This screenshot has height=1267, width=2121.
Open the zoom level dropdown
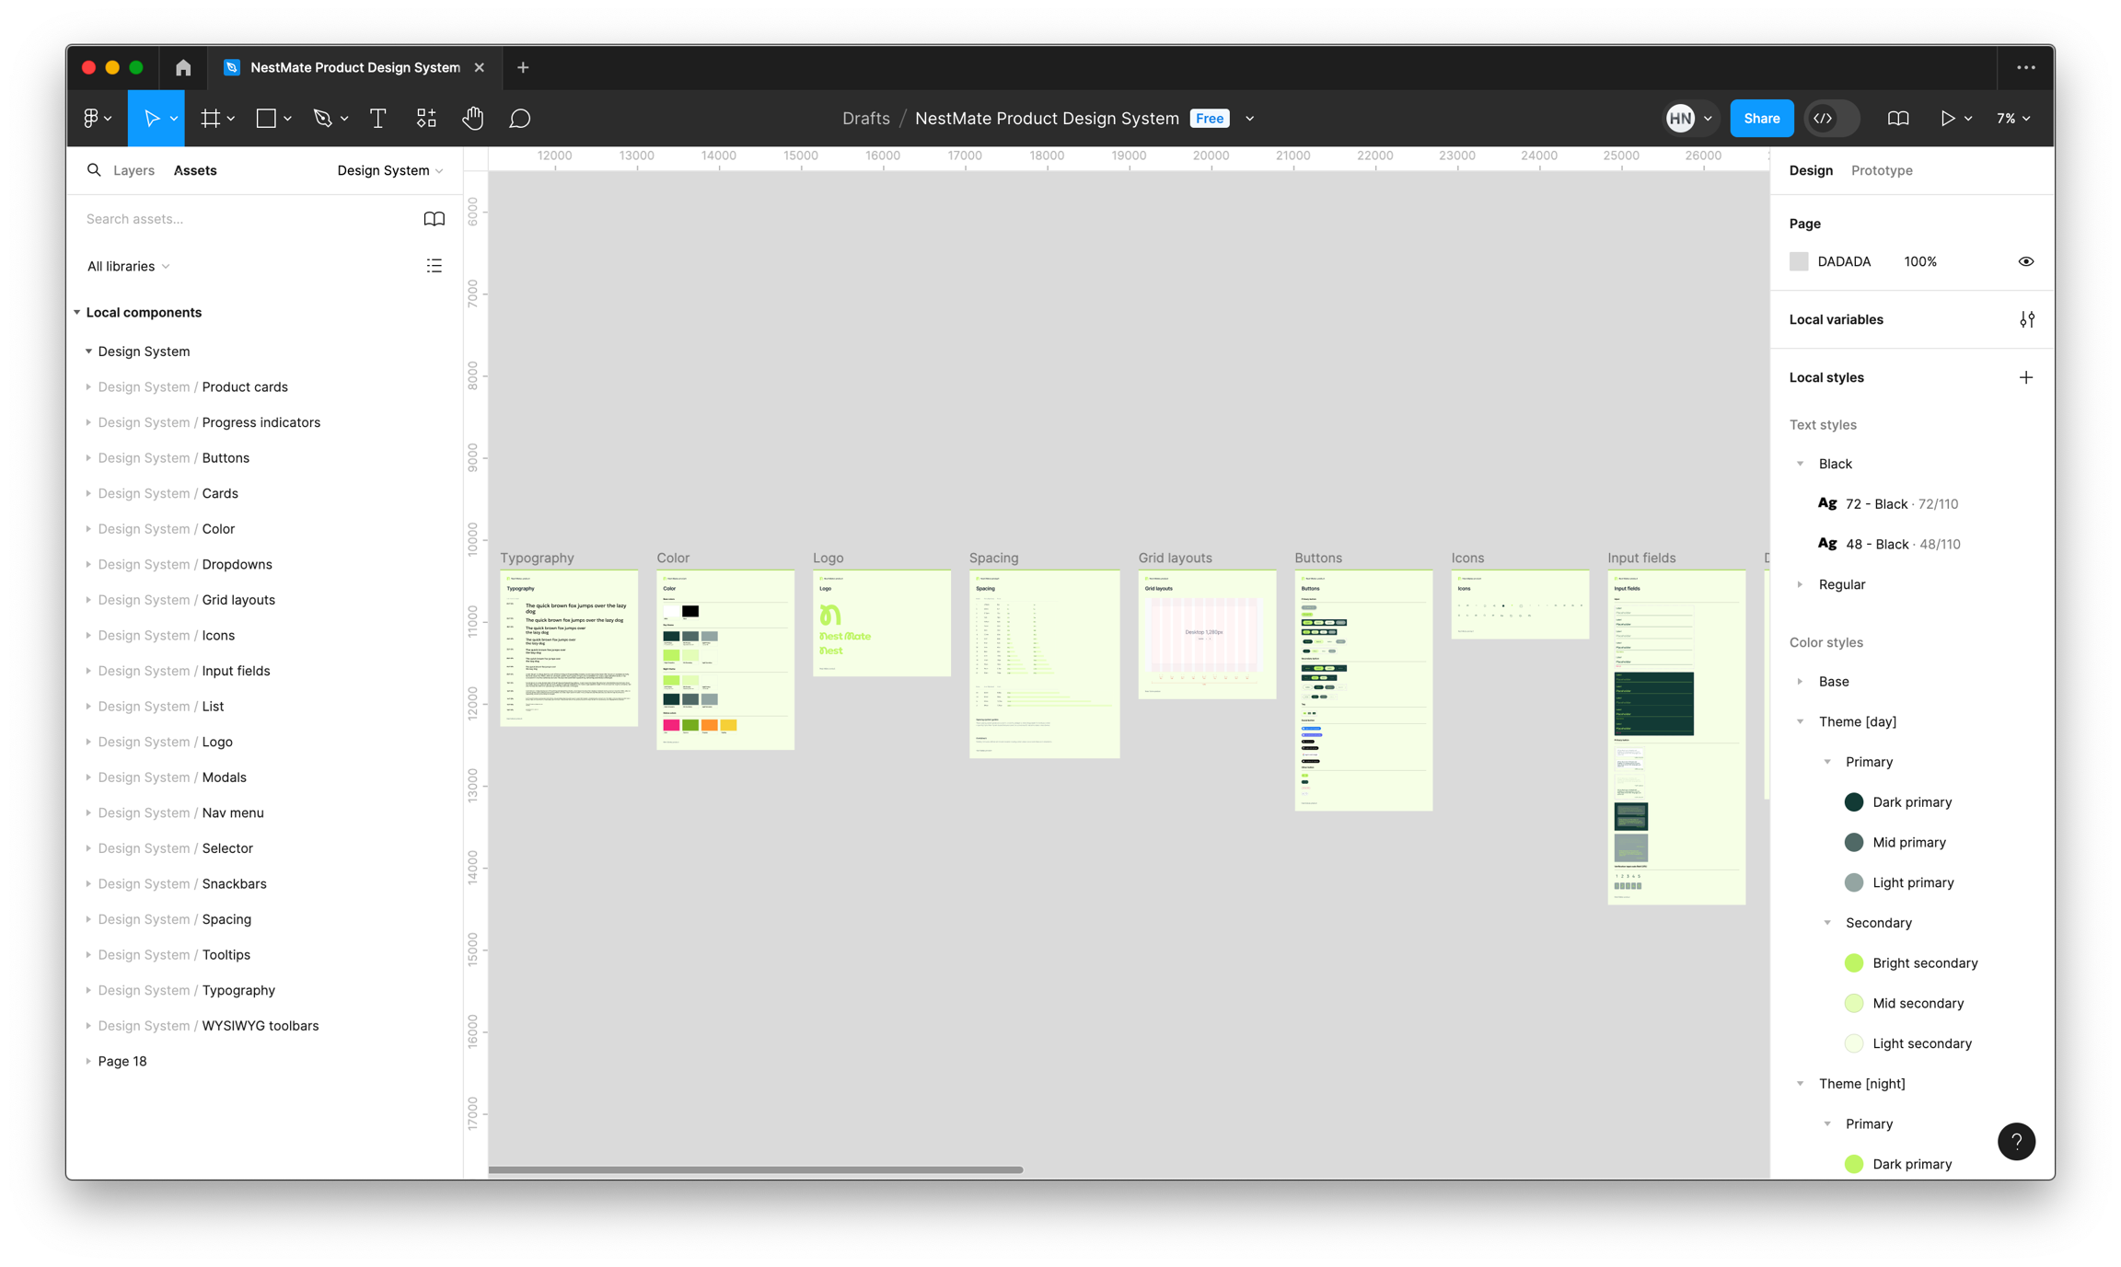[x=2012, y=118]
